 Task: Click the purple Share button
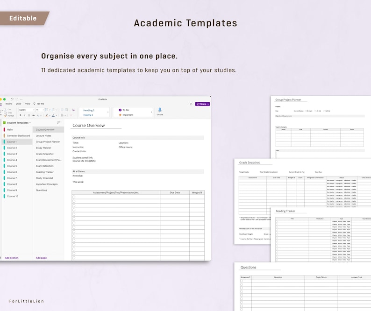(202, 104)
